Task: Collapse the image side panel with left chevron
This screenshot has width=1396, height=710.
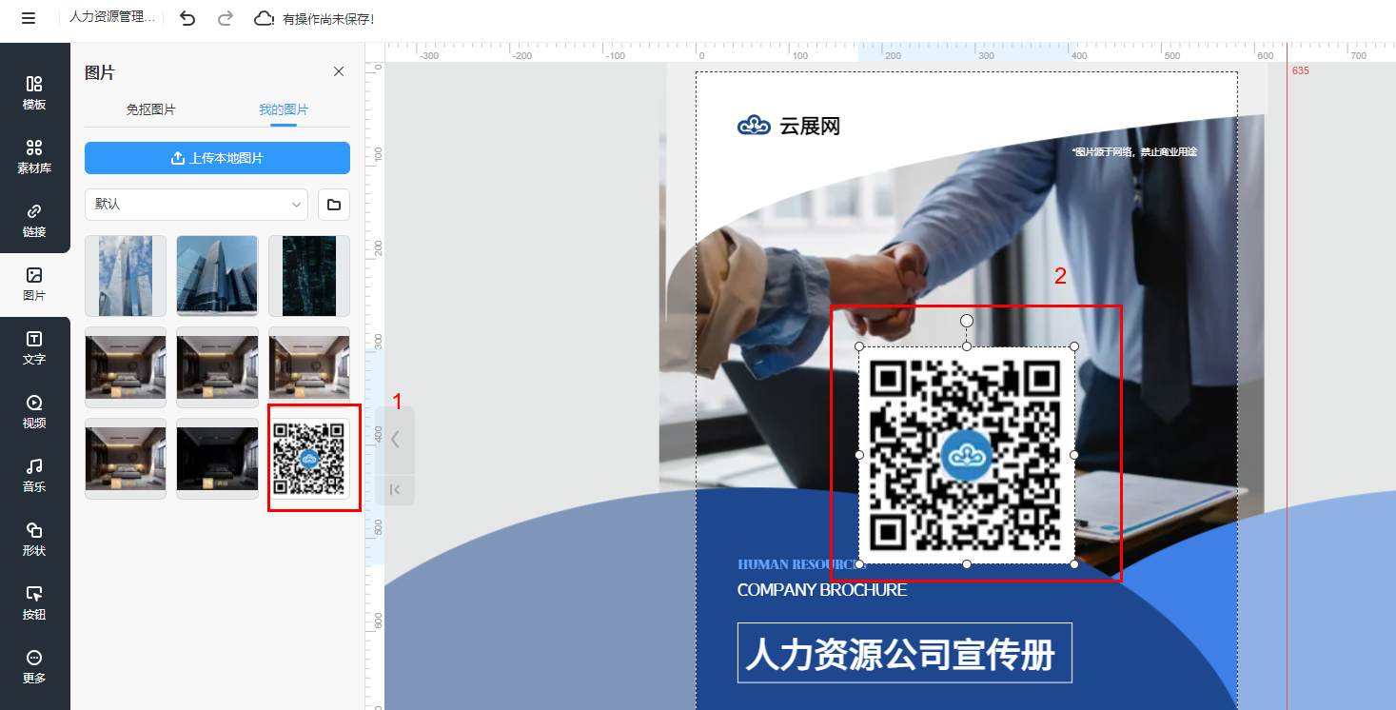Action: point(395,440)
